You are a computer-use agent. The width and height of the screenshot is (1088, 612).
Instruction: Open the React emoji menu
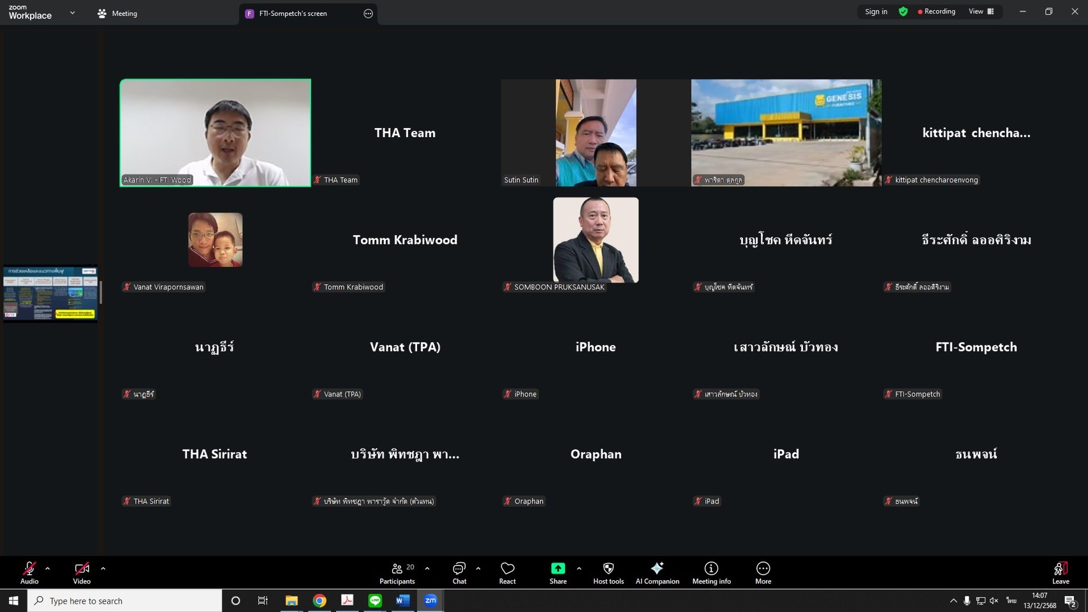point(507,572)
